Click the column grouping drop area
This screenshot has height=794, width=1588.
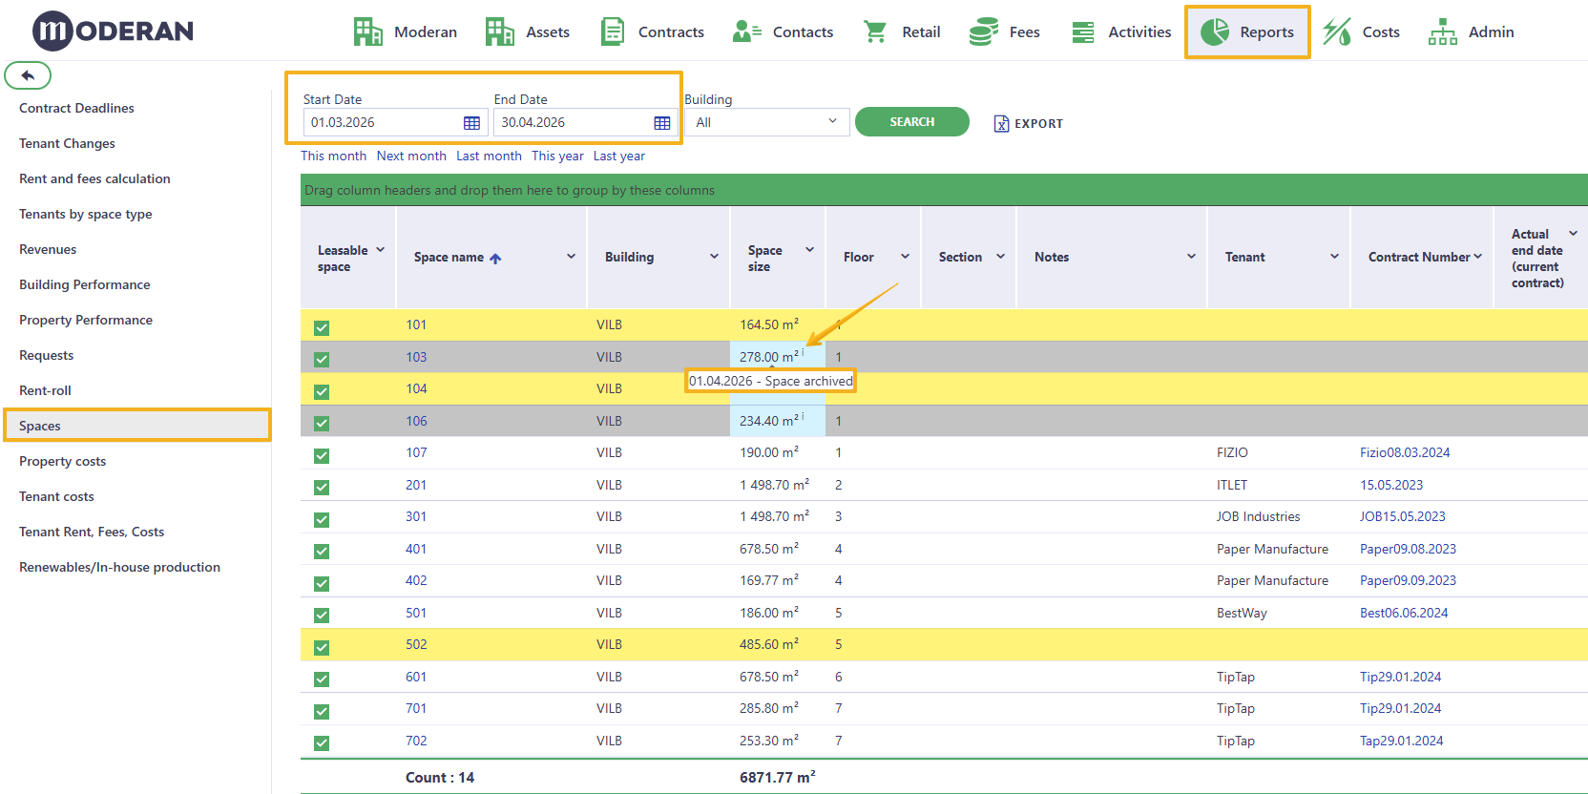[x=944, y=190]
